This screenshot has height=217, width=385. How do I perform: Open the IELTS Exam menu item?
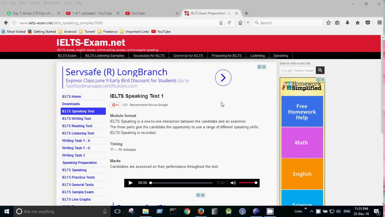[x=67, y=55]
